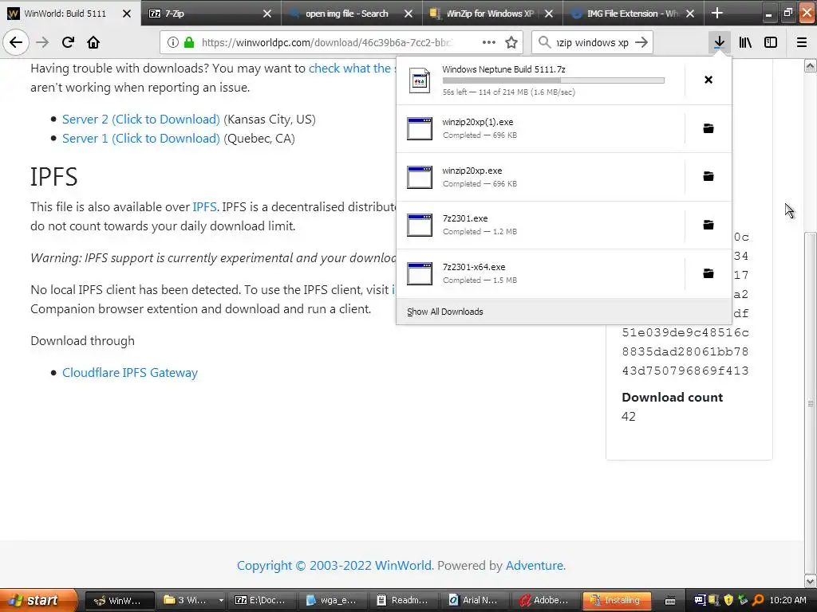Switch to IMG File Extension tab
The image size is (817, 612).
pos(633,14)
